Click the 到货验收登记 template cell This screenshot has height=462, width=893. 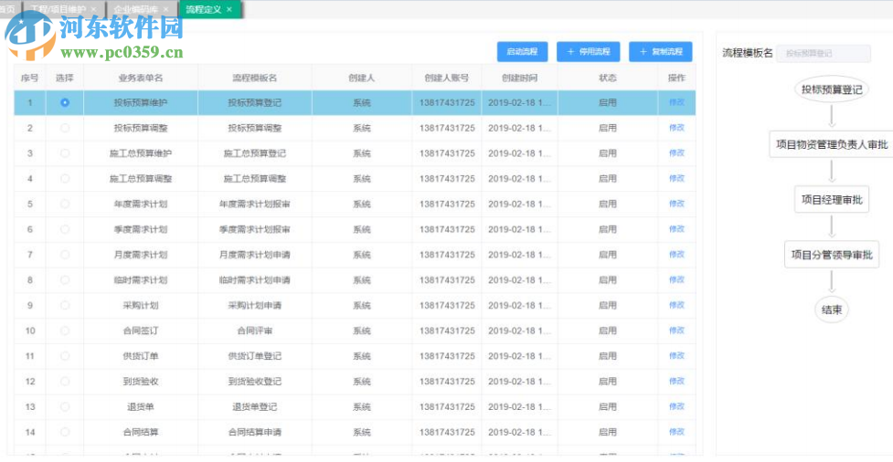(255, 382)
